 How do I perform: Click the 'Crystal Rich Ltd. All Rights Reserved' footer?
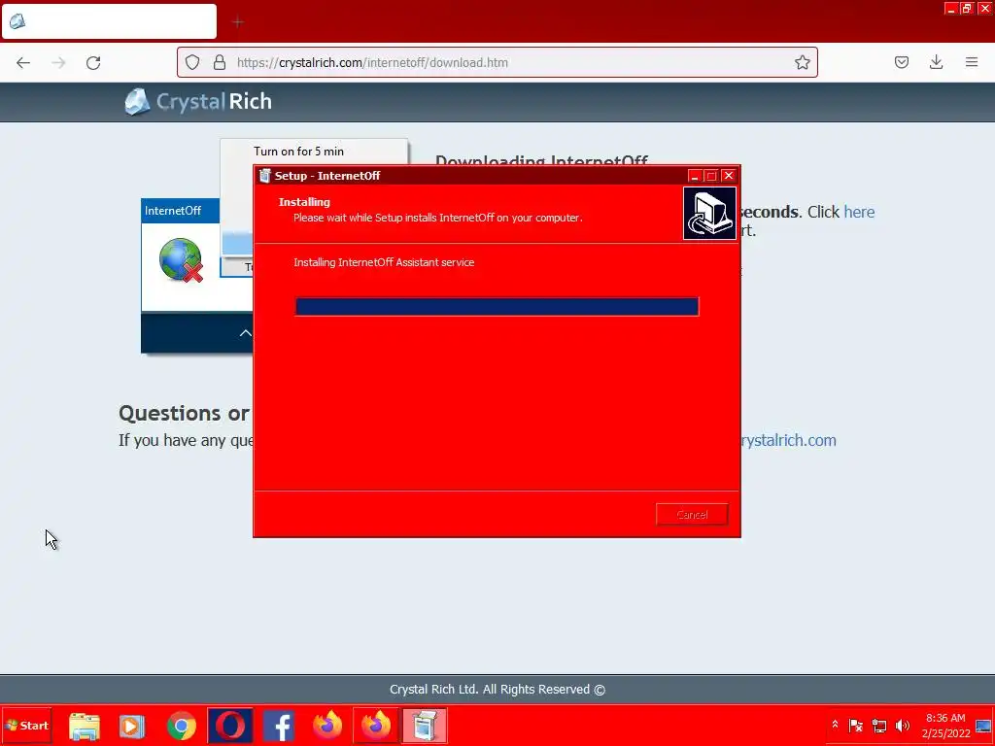point(497,690)
